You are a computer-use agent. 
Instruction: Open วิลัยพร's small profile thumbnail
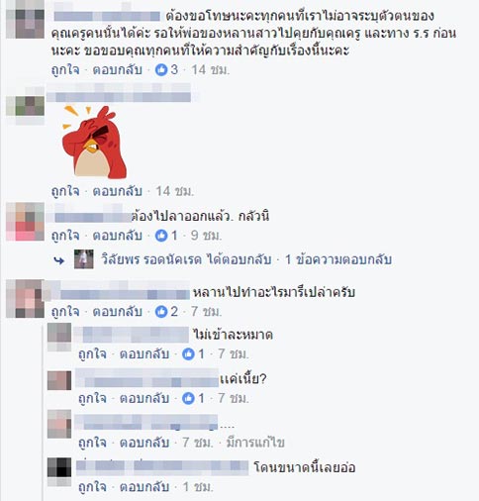coord(84,259)
